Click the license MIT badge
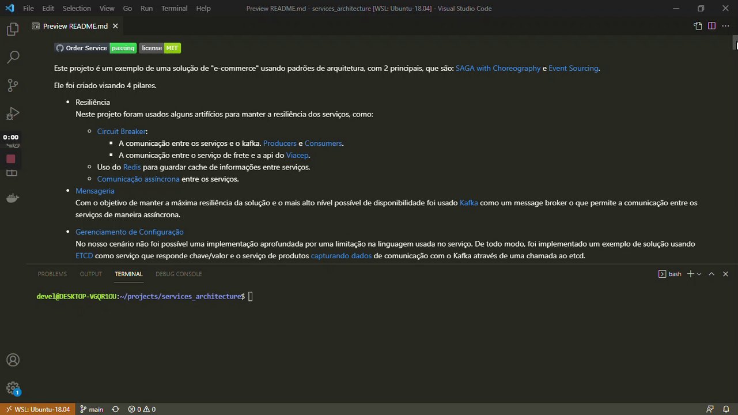The width and height of the screenshot is (738, 415). coord(160,48)
